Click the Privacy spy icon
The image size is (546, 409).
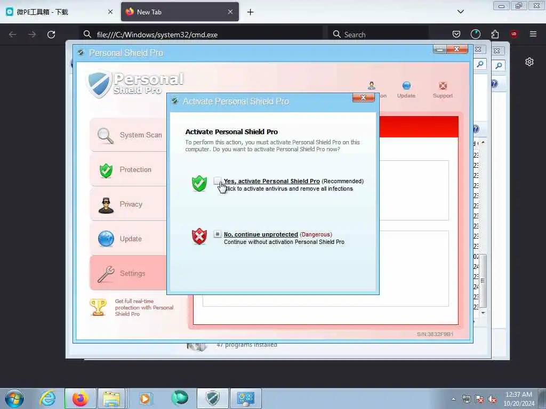click(106, 205)
